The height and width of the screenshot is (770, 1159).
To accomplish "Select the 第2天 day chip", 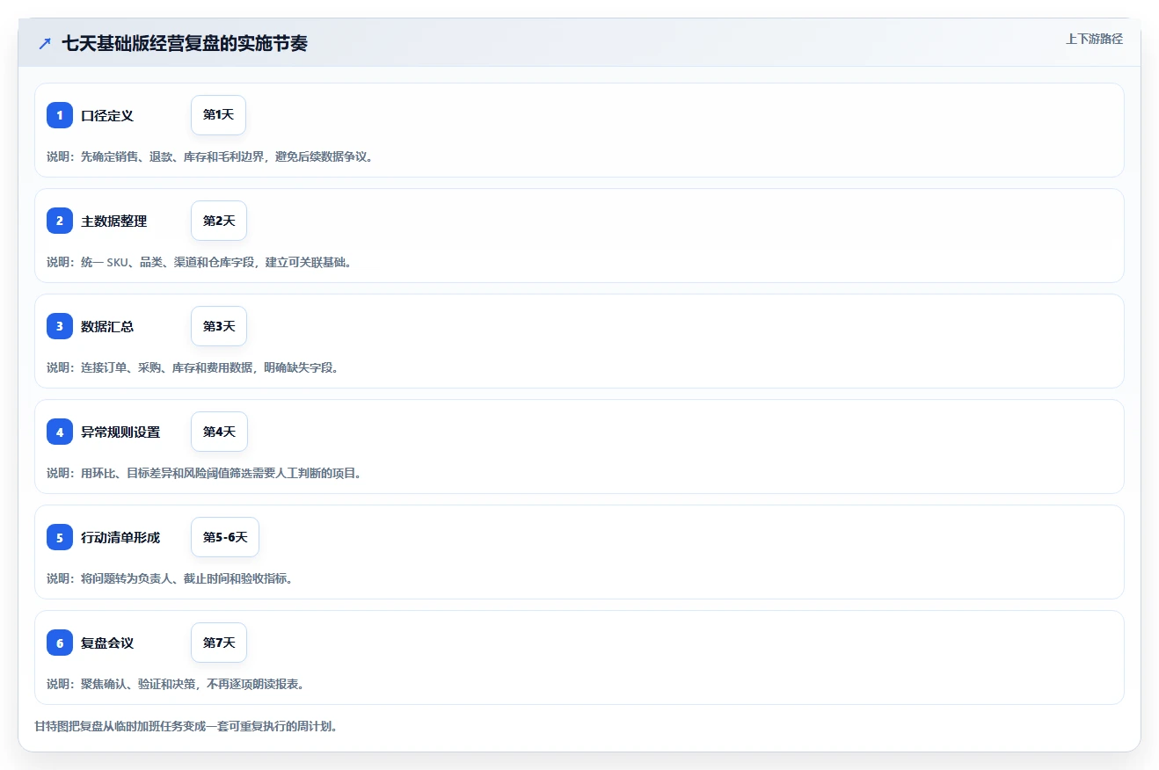I will click(x=219, y=221).
